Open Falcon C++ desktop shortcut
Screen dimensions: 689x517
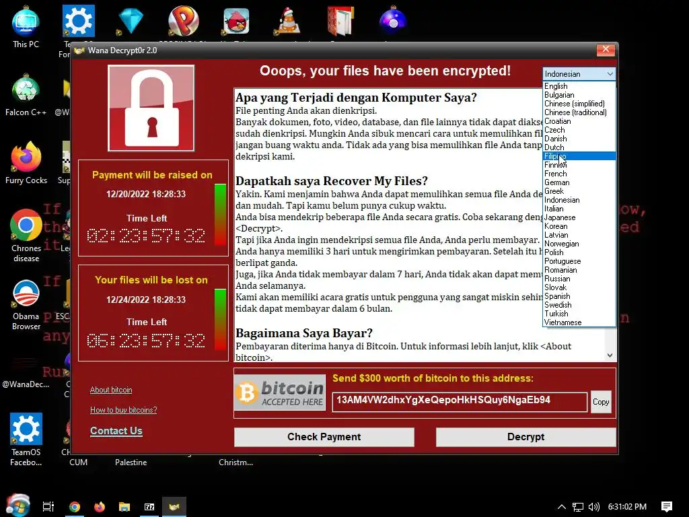coord(26,96)
